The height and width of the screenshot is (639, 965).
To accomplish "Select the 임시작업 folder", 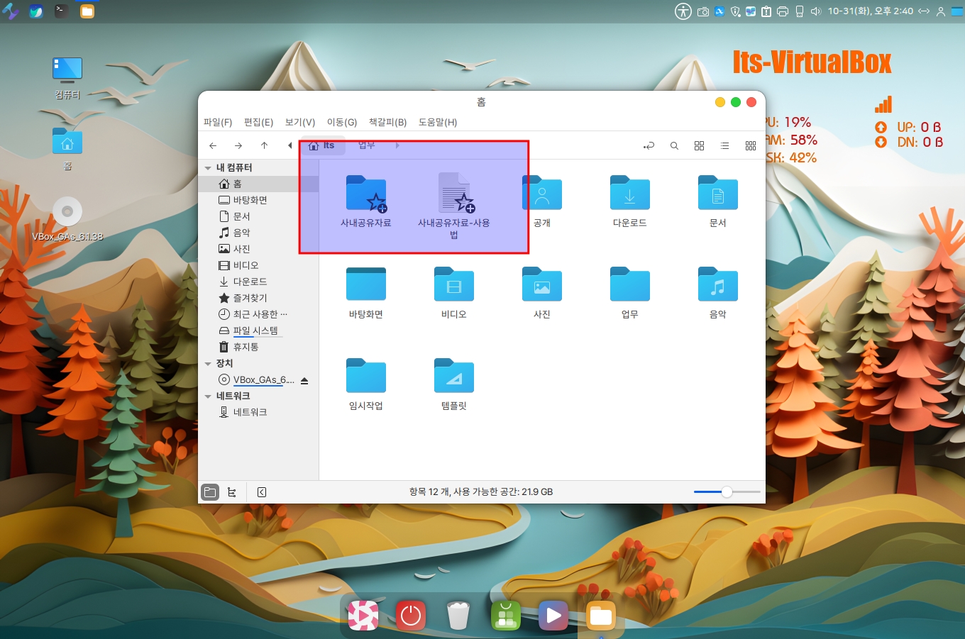I will 366,383.
